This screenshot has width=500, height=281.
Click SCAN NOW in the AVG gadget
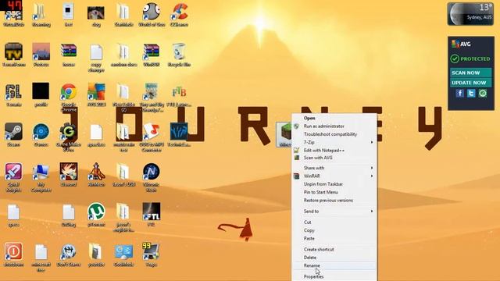(x=470, y=73)
